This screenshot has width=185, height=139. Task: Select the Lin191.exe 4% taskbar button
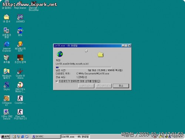coord(75,137)
